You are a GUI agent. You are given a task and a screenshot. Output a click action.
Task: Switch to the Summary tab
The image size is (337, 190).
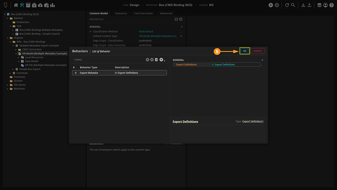pos(121,13)
